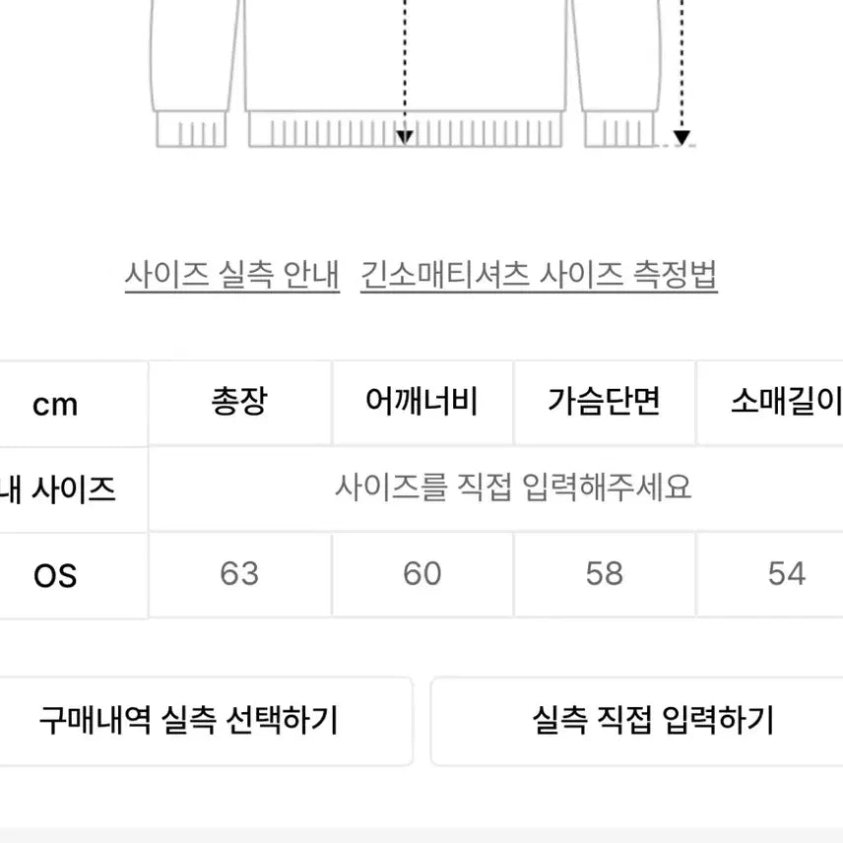
Task: Select the 가슴단면 column header
Action: [604, 402]
